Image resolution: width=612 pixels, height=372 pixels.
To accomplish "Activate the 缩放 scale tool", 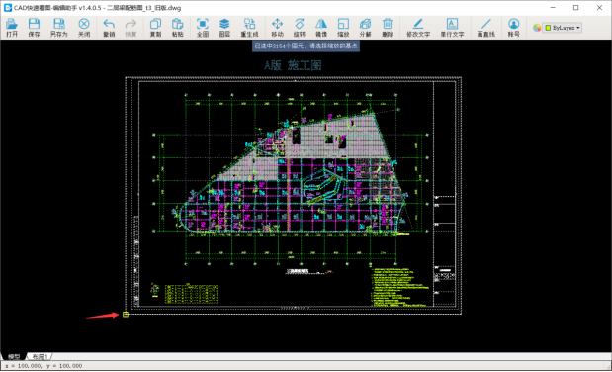I will click(x=343, y=28).
